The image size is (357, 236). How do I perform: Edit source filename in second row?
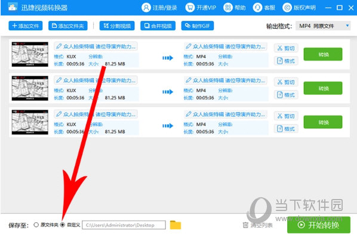[x=96, y=80]
